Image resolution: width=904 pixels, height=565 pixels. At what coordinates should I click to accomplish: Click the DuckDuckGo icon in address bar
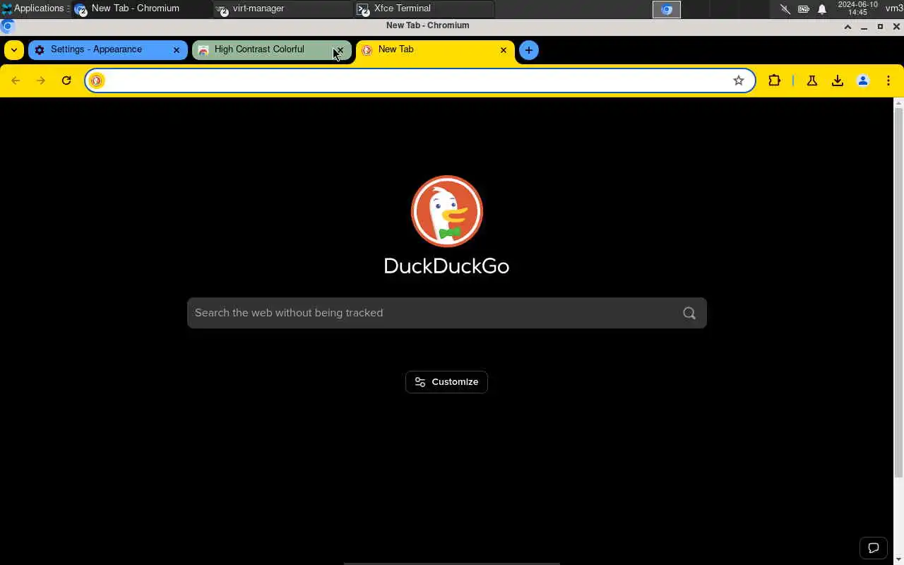click(x=97, y=81)
